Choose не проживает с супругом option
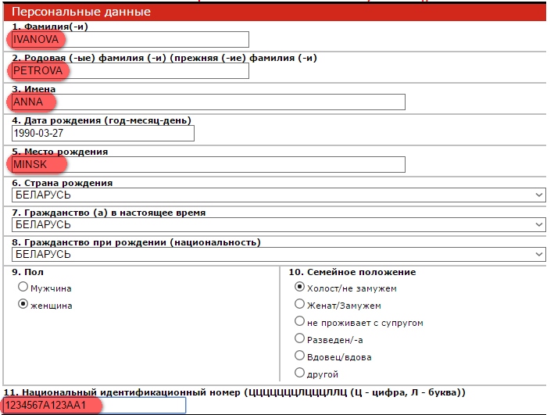The width and height of the screenshot is (554, 415). tap(299, 321)
